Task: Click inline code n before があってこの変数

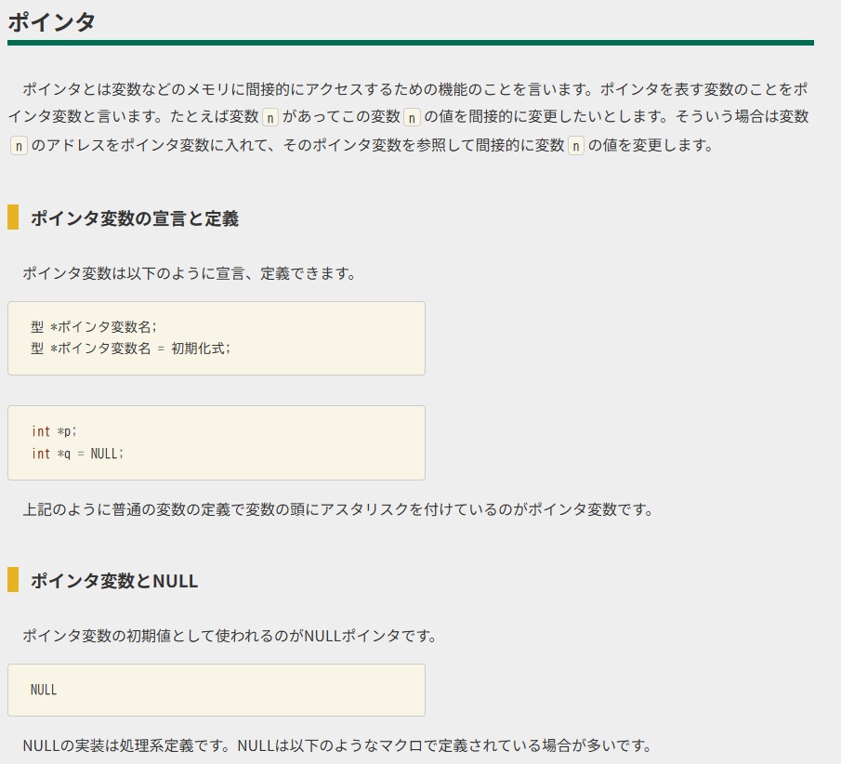Action: (270, 117)
